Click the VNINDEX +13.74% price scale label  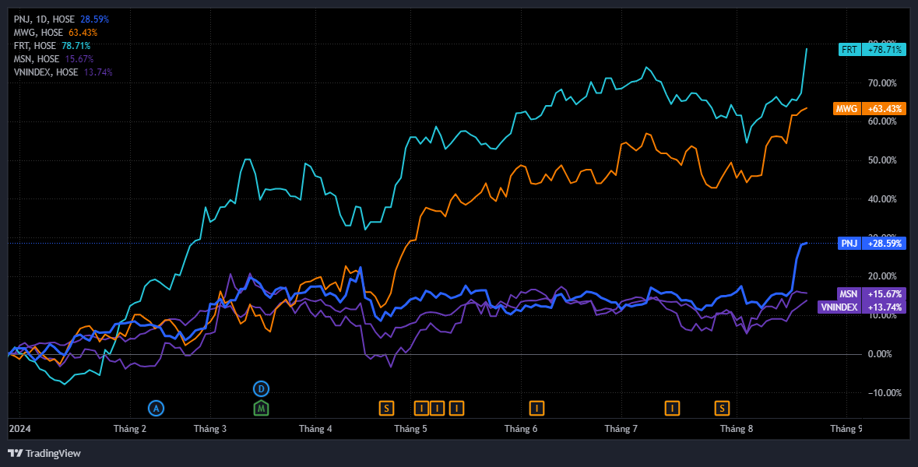(x=862, y=307)
